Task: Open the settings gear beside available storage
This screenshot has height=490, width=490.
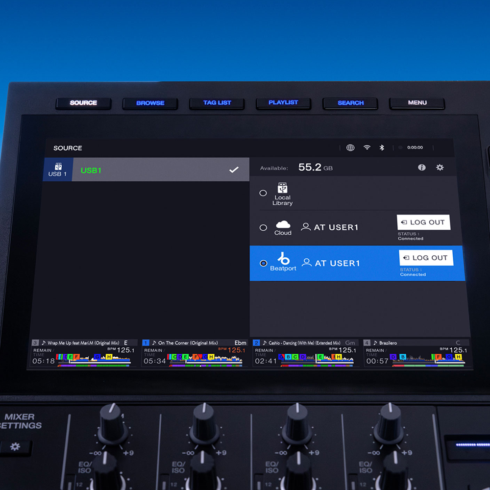Action: 440,168
